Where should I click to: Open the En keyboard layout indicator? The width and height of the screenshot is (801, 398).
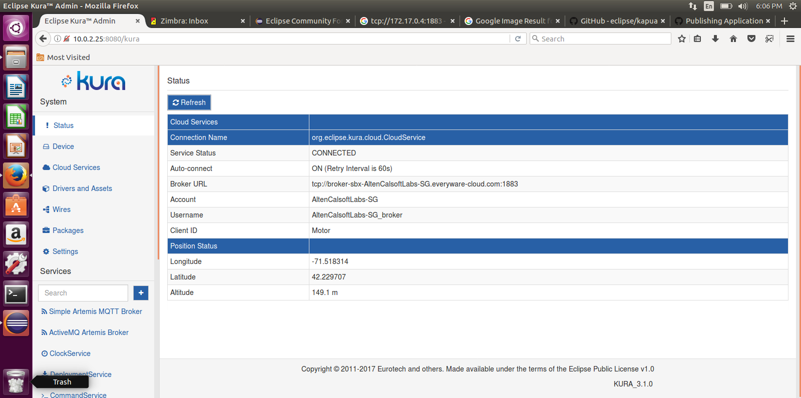[709, 6]
